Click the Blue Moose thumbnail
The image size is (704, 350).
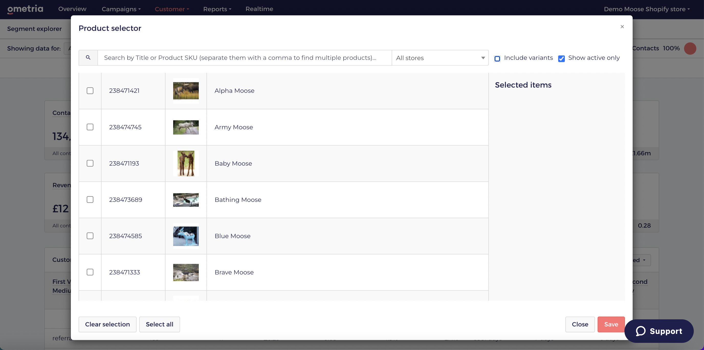186,236
